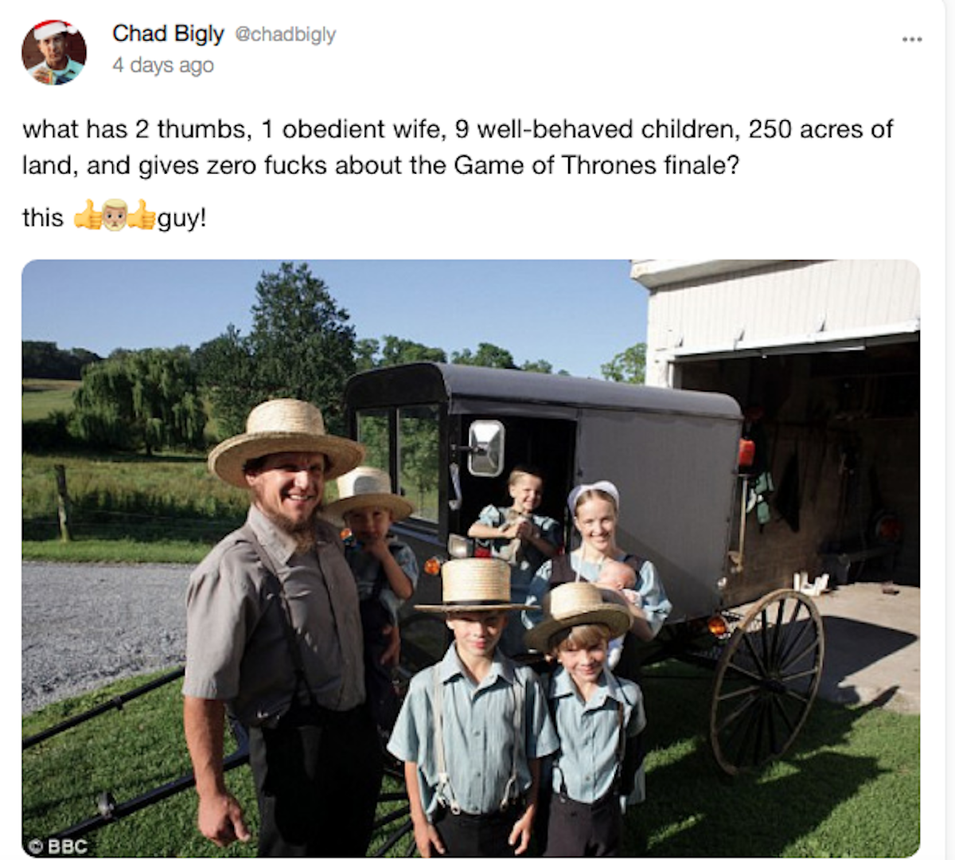Open the three-dot more options menu

912,39
